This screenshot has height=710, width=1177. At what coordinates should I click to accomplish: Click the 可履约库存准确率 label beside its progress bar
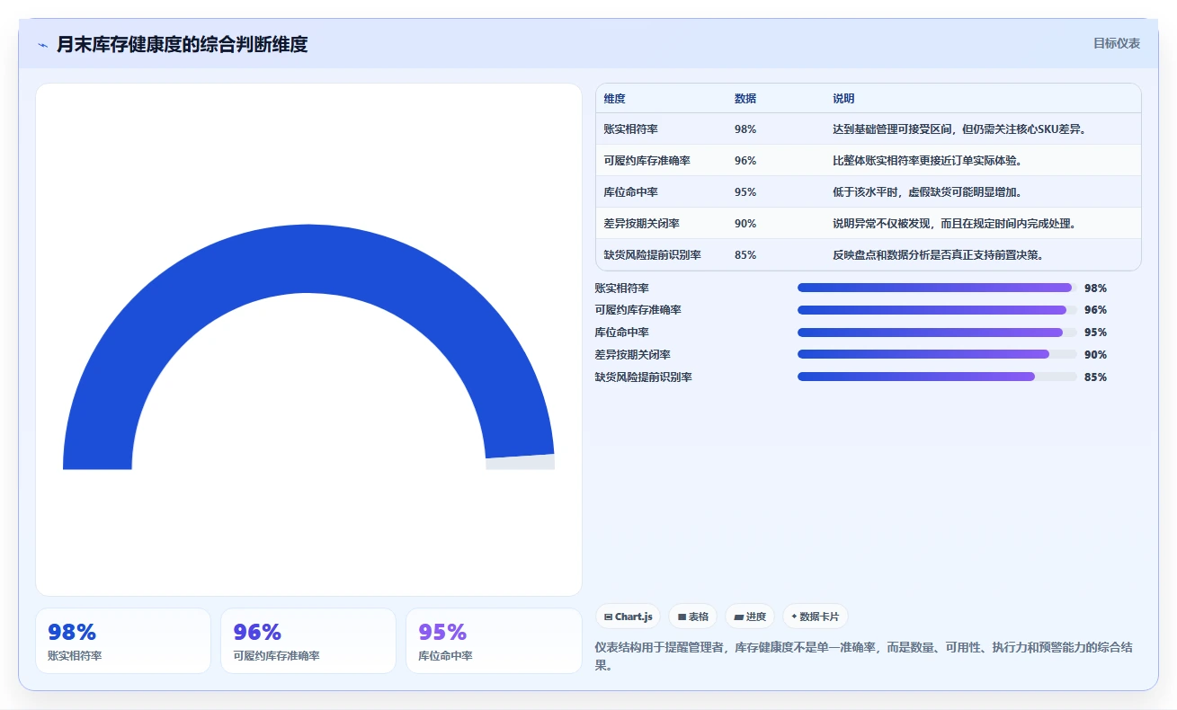point(638,310)
